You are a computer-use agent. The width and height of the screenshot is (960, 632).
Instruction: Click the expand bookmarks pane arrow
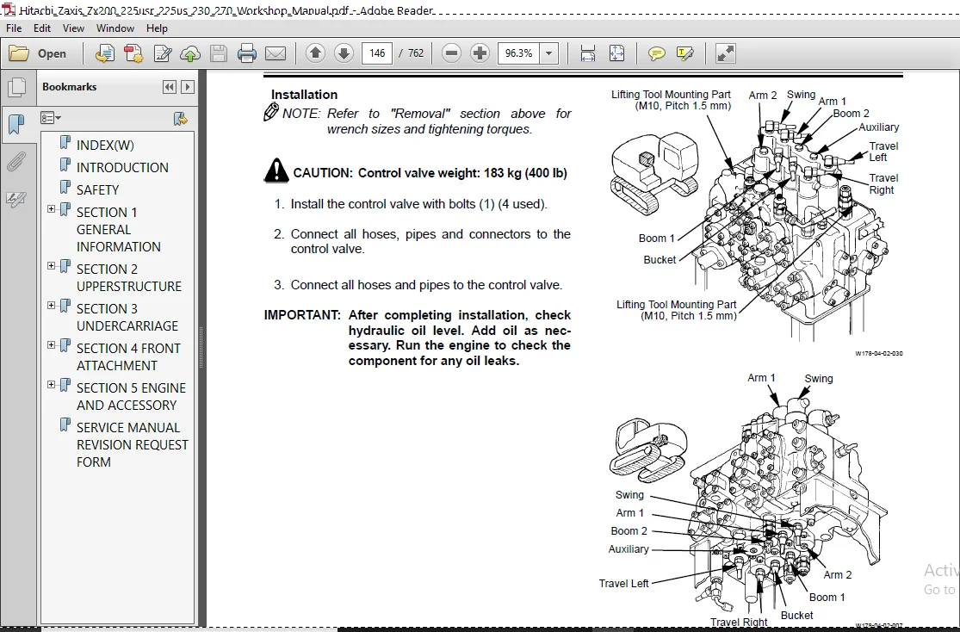[x=188, y=87]
